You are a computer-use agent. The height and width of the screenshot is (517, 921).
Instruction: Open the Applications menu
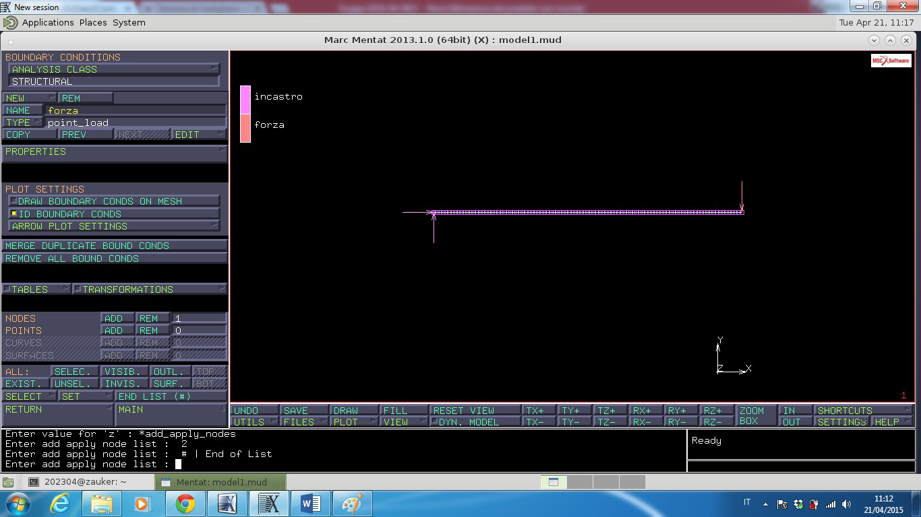48,22
